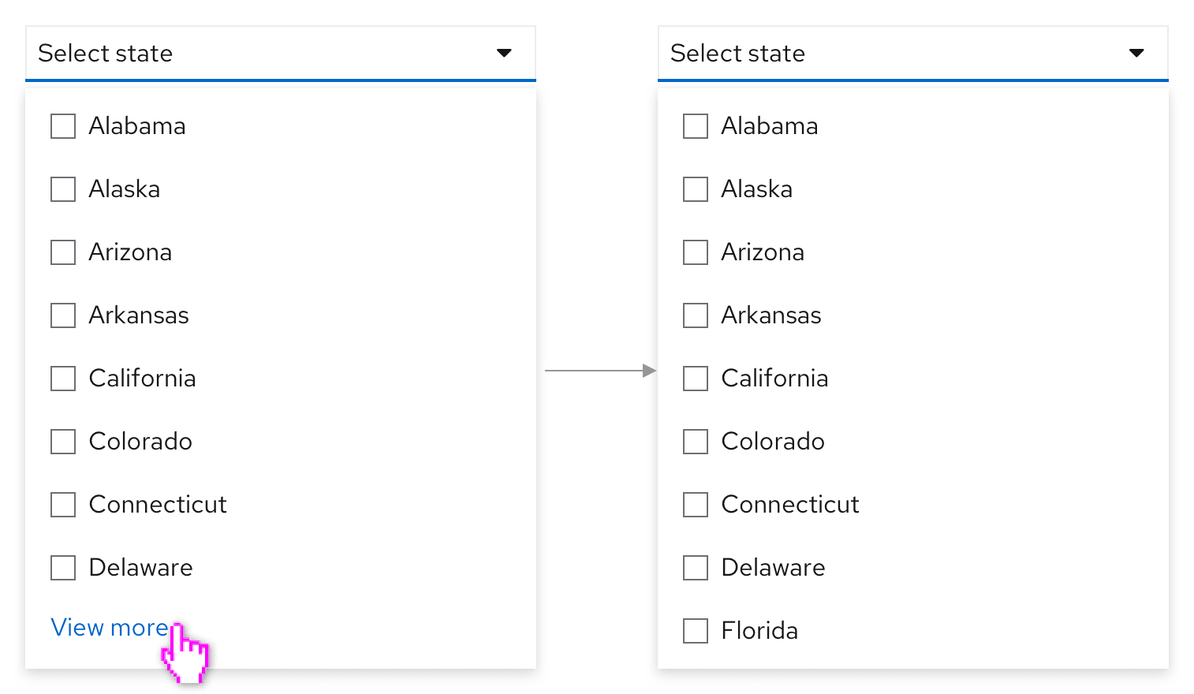Toggle California checkbox in right list
Screen dimensions: 1194x694
696,379
